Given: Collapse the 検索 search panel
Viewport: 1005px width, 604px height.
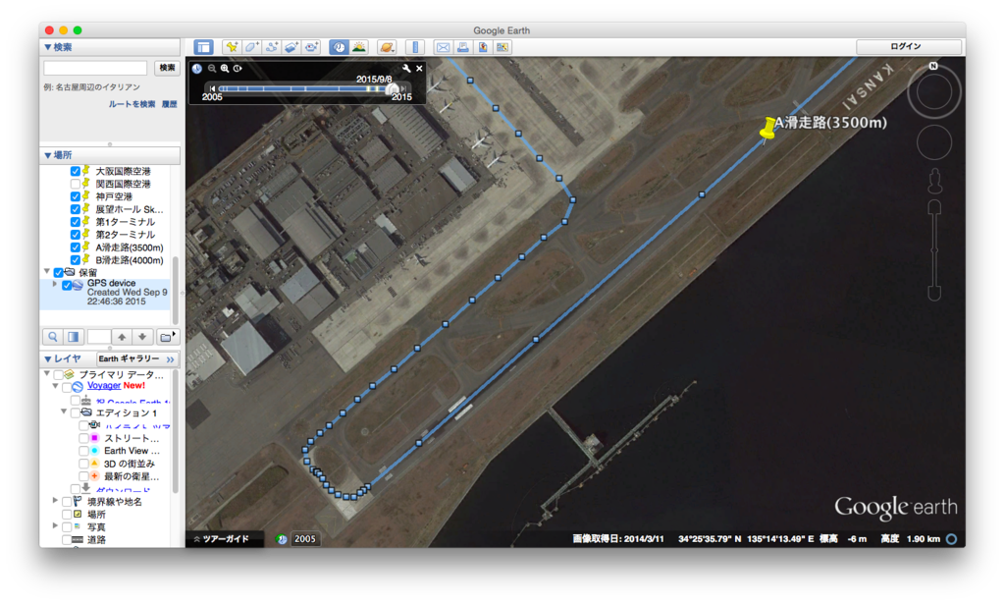Looking at the screenshot, I should tap(47, 47).
